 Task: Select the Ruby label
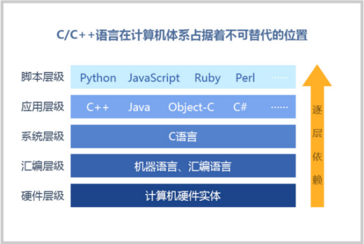[x=207, y=78]
